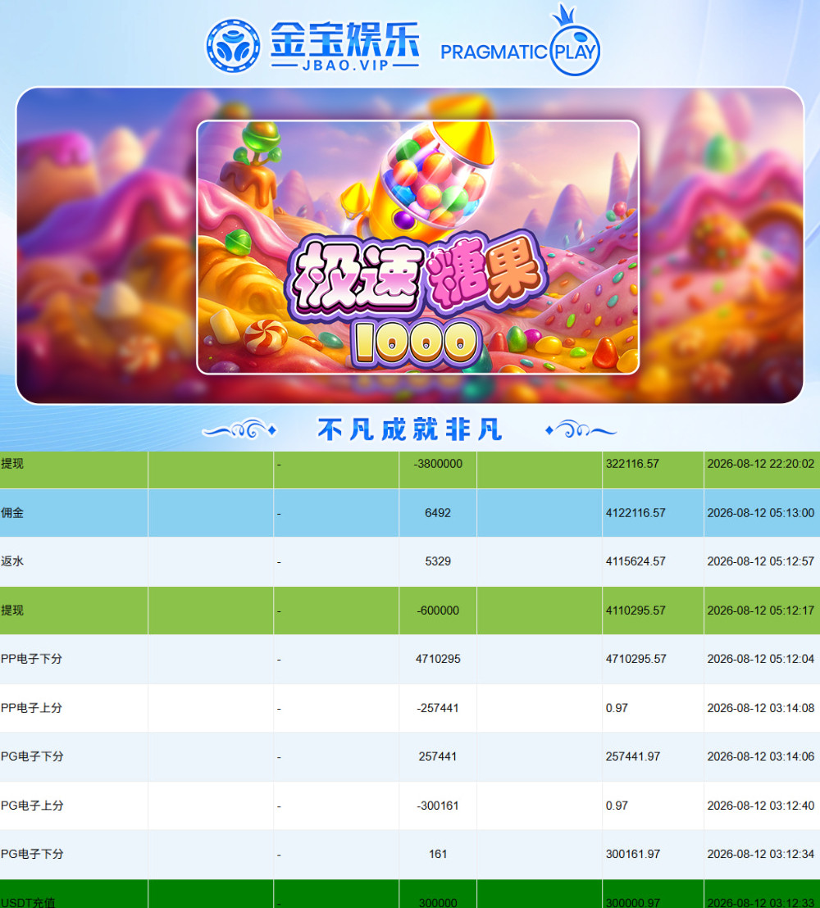The image size is (820, 908).
Task: Select timestamp 2026-08-12 05:13:00
Action: [x=760, y=513]
